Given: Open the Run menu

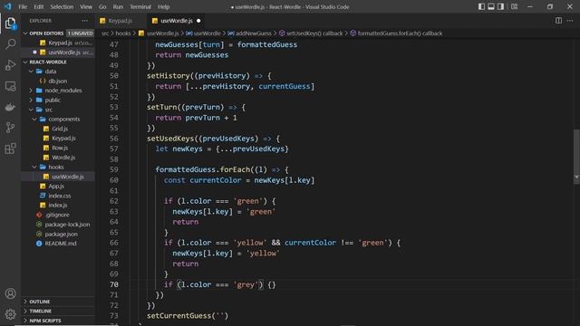Looking at the screenshot, I should click(118, 6).
